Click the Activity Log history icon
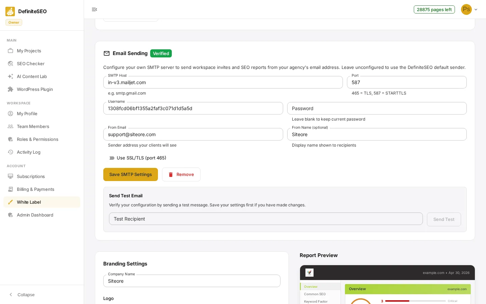This screenshot has height=304, width=486. point(10,152)
